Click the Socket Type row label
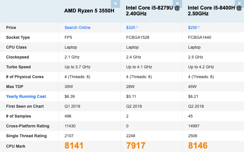This screenshot has width=244, height=152. pyautogui.click(x=18, y=37)
